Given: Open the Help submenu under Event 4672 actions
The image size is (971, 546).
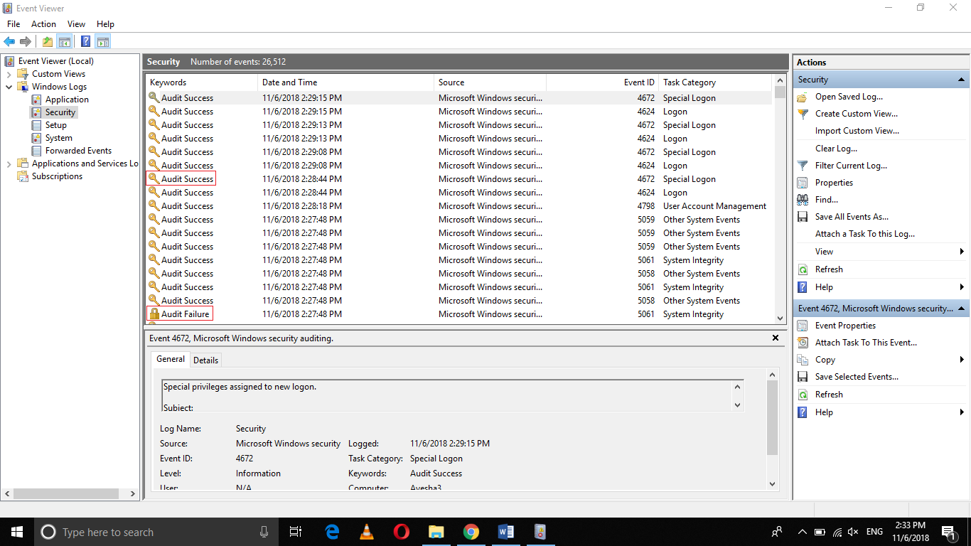Looking at the screenshot, I should [x=881, y=412].
